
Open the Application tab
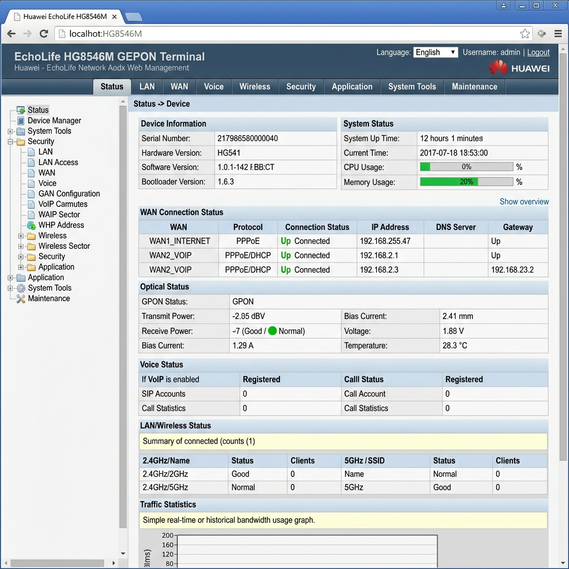tap(352, 87)
